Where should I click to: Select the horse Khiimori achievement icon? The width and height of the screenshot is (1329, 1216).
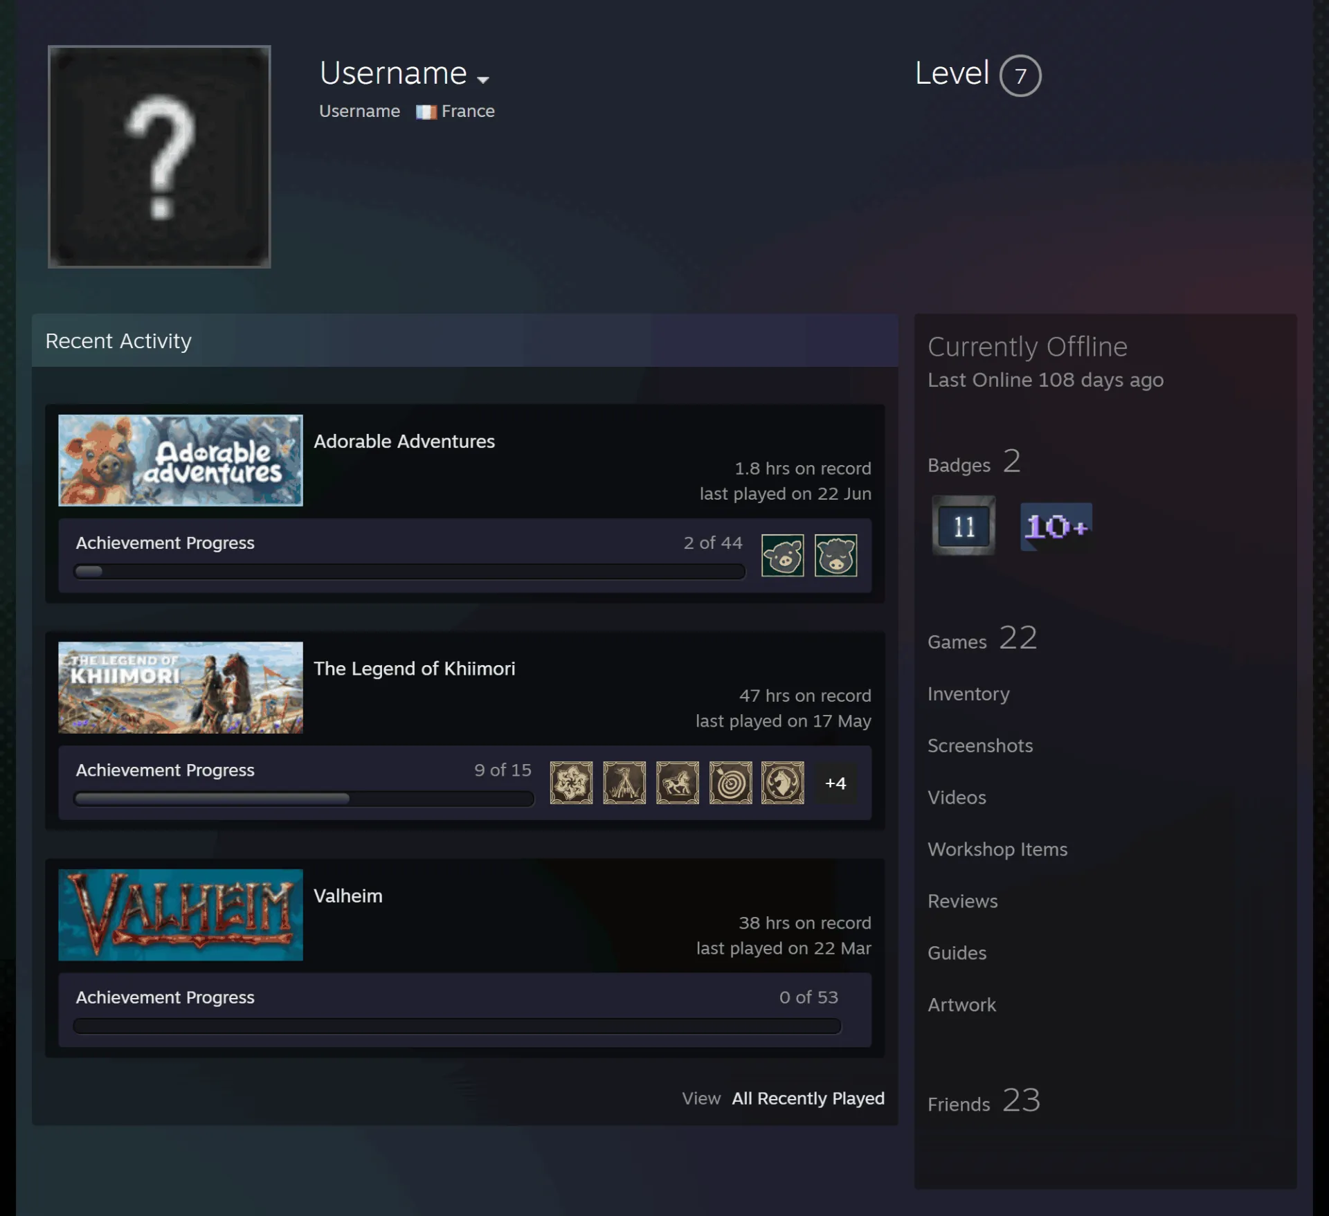pyautogui.click(x=678, y=783)
